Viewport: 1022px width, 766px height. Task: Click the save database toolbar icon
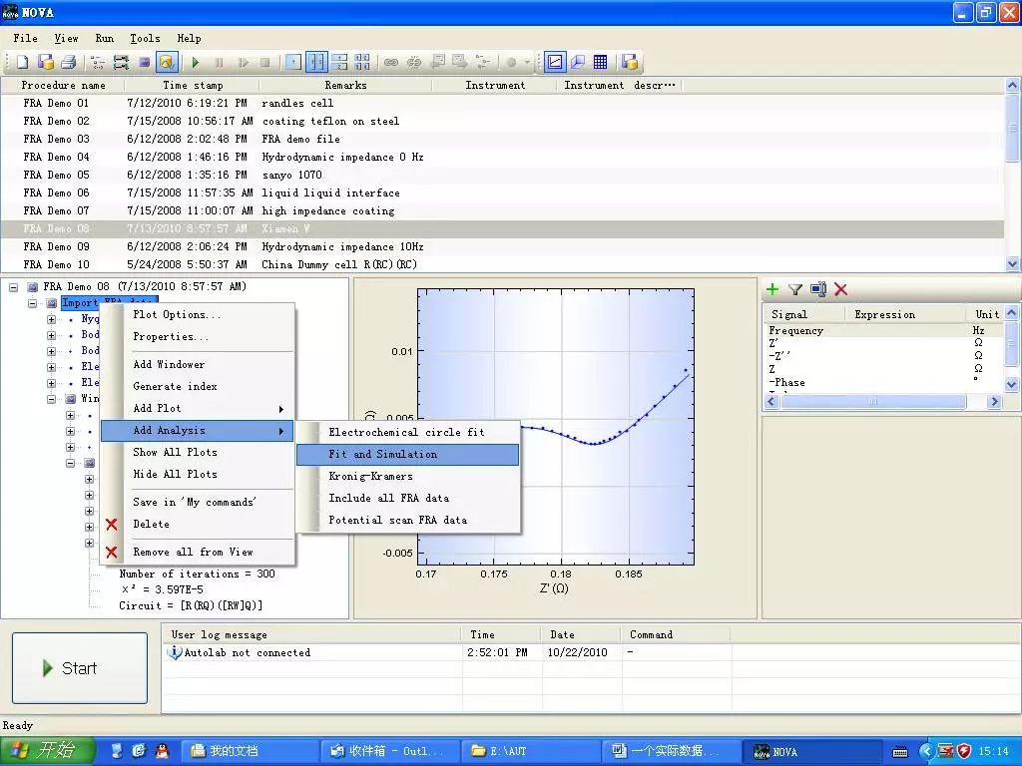click(x=46, y=62)
